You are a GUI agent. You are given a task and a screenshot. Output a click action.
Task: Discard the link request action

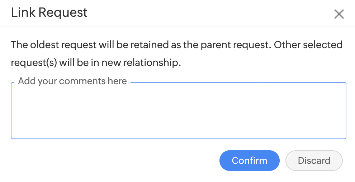(314, 161)
